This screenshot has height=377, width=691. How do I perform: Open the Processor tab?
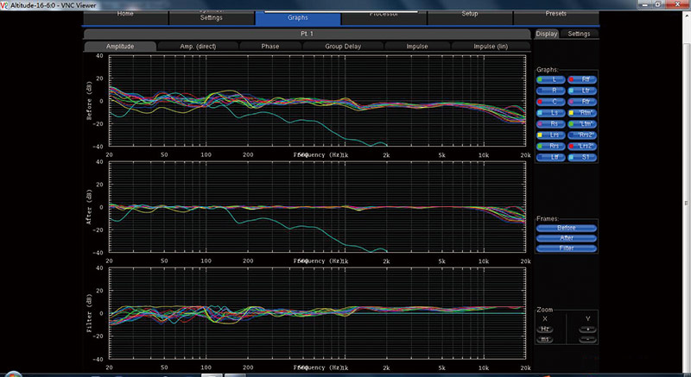tap(384, 16)
